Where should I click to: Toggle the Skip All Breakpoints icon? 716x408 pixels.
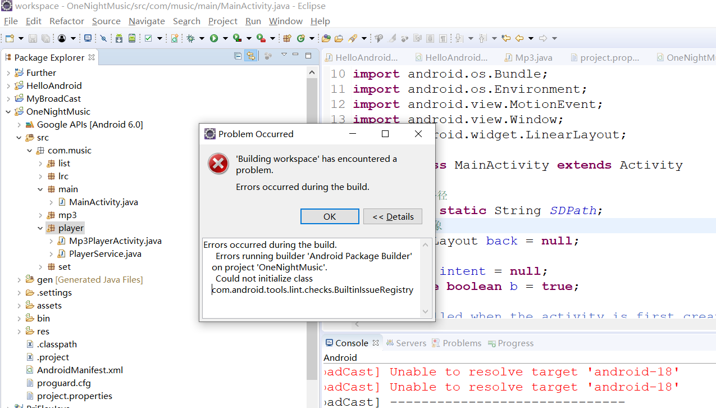pos(103,38)
